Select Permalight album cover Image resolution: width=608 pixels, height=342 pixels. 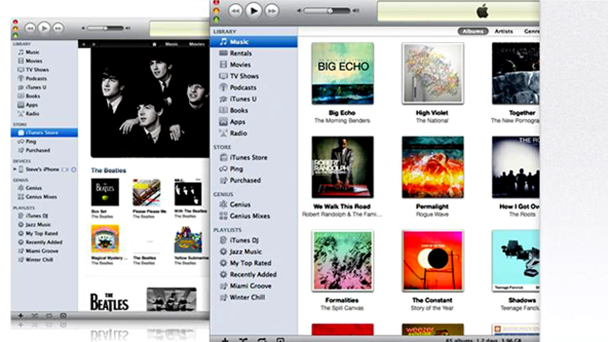pos(433,167)
